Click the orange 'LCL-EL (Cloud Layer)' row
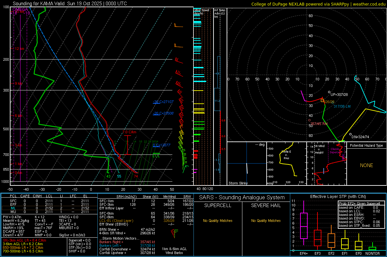The height and width of the screenshot is (257, 387). pyautogui.click(x=146, y=221)
